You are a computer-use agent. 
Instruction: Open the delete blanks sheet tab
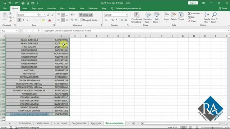point(42,123)
